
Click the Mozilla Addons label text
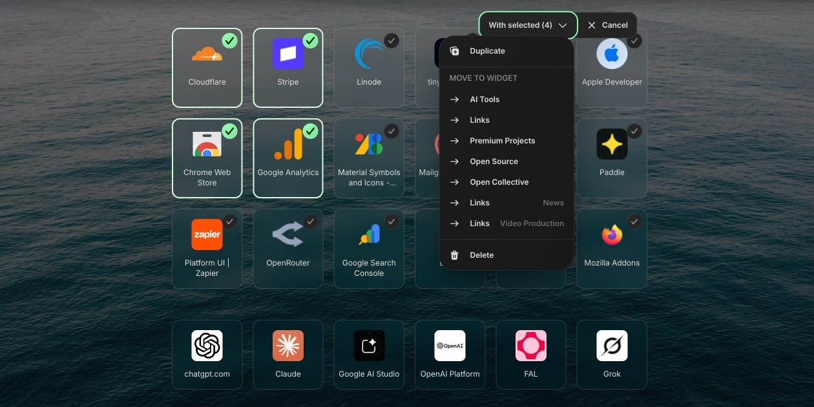612,263
